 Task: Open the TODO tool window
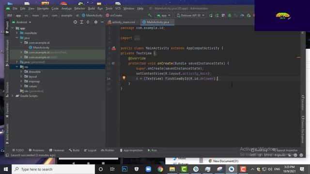click(18, 150)
